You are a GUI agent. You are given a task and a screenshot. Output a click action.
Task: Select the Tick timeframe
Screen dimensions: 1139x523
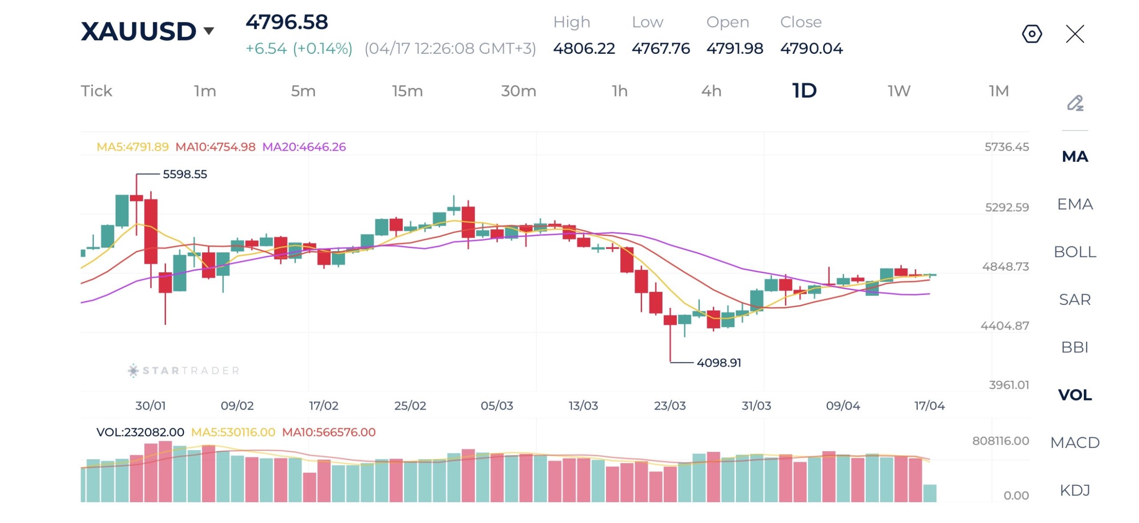pyautogui.click(x=96, y=91)
